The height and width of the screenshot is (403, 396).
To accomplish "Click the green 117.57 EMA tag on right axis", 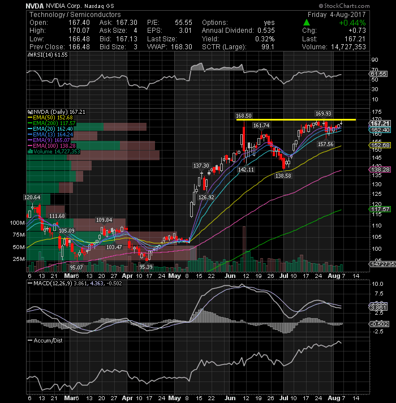I will 380,209.
